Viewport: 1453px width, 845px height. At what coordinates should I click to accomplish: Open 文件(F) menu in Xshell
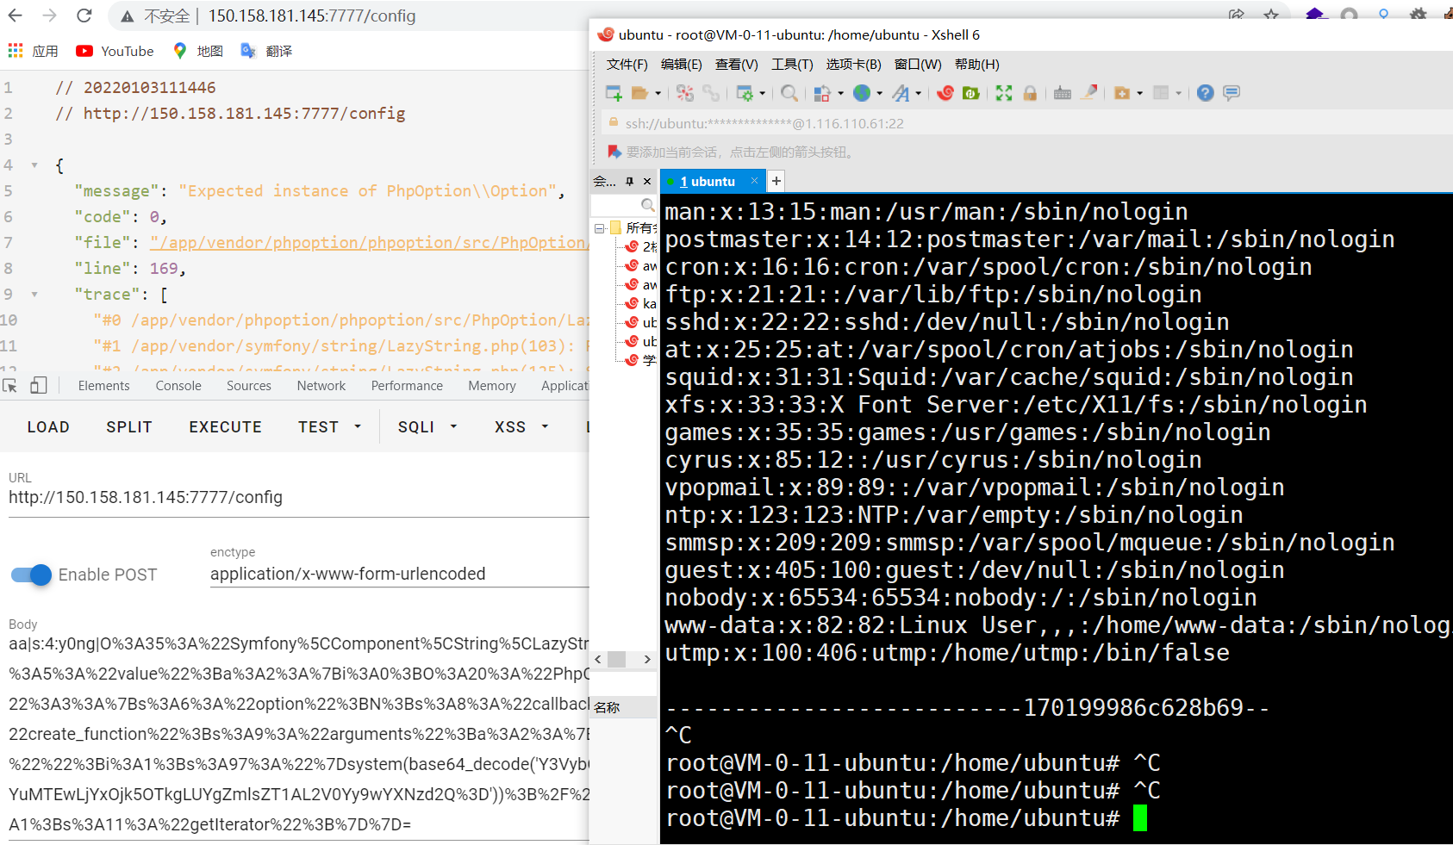(627, 65)
